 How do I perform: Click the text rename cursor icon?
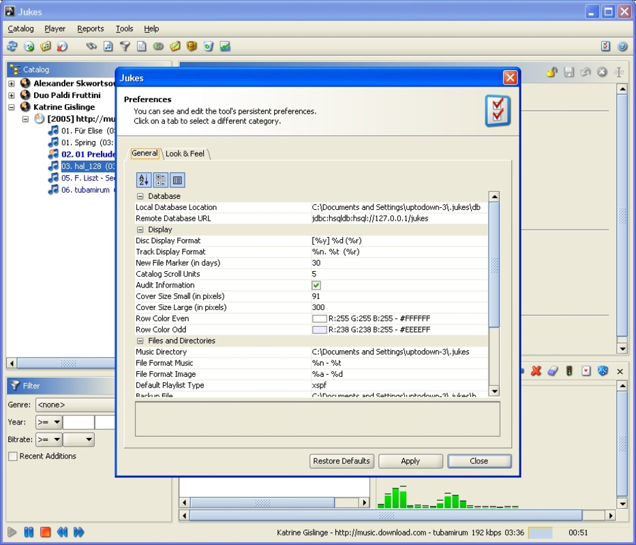tap(618, 72)
